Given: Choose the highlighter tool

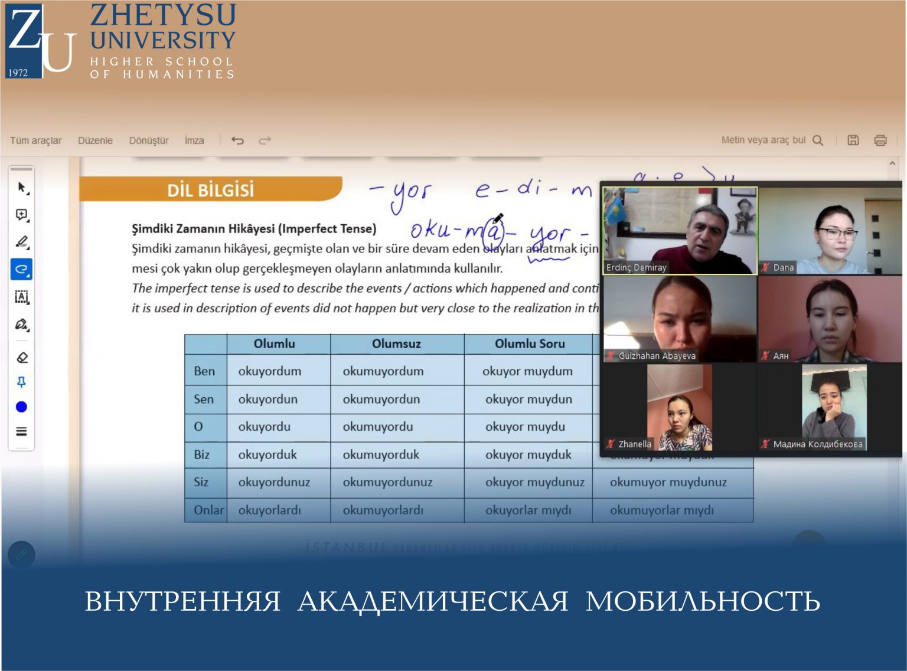Looking at the screenshot, I should (x=22, y=242).
